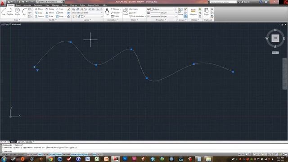Switch to the Layout1 tab

pyautogui.click(x=21, y=142)
